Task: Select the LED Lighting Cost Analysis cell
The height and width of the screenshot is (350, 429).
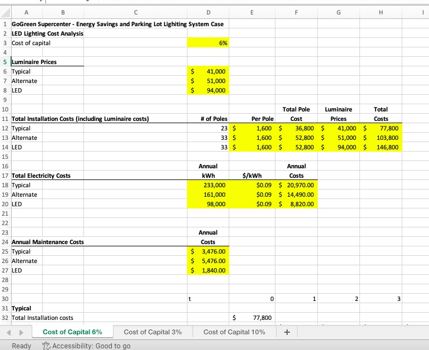Action: click(47, 33)
